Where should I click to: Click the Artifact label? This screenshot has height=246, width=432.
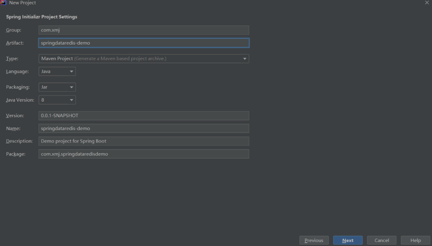coord(15,43)
